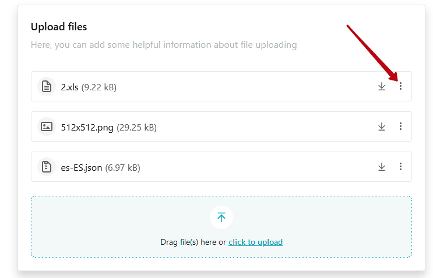Click the 29.25 kB size label
The image size is (433, 278).
click(137, 128)
